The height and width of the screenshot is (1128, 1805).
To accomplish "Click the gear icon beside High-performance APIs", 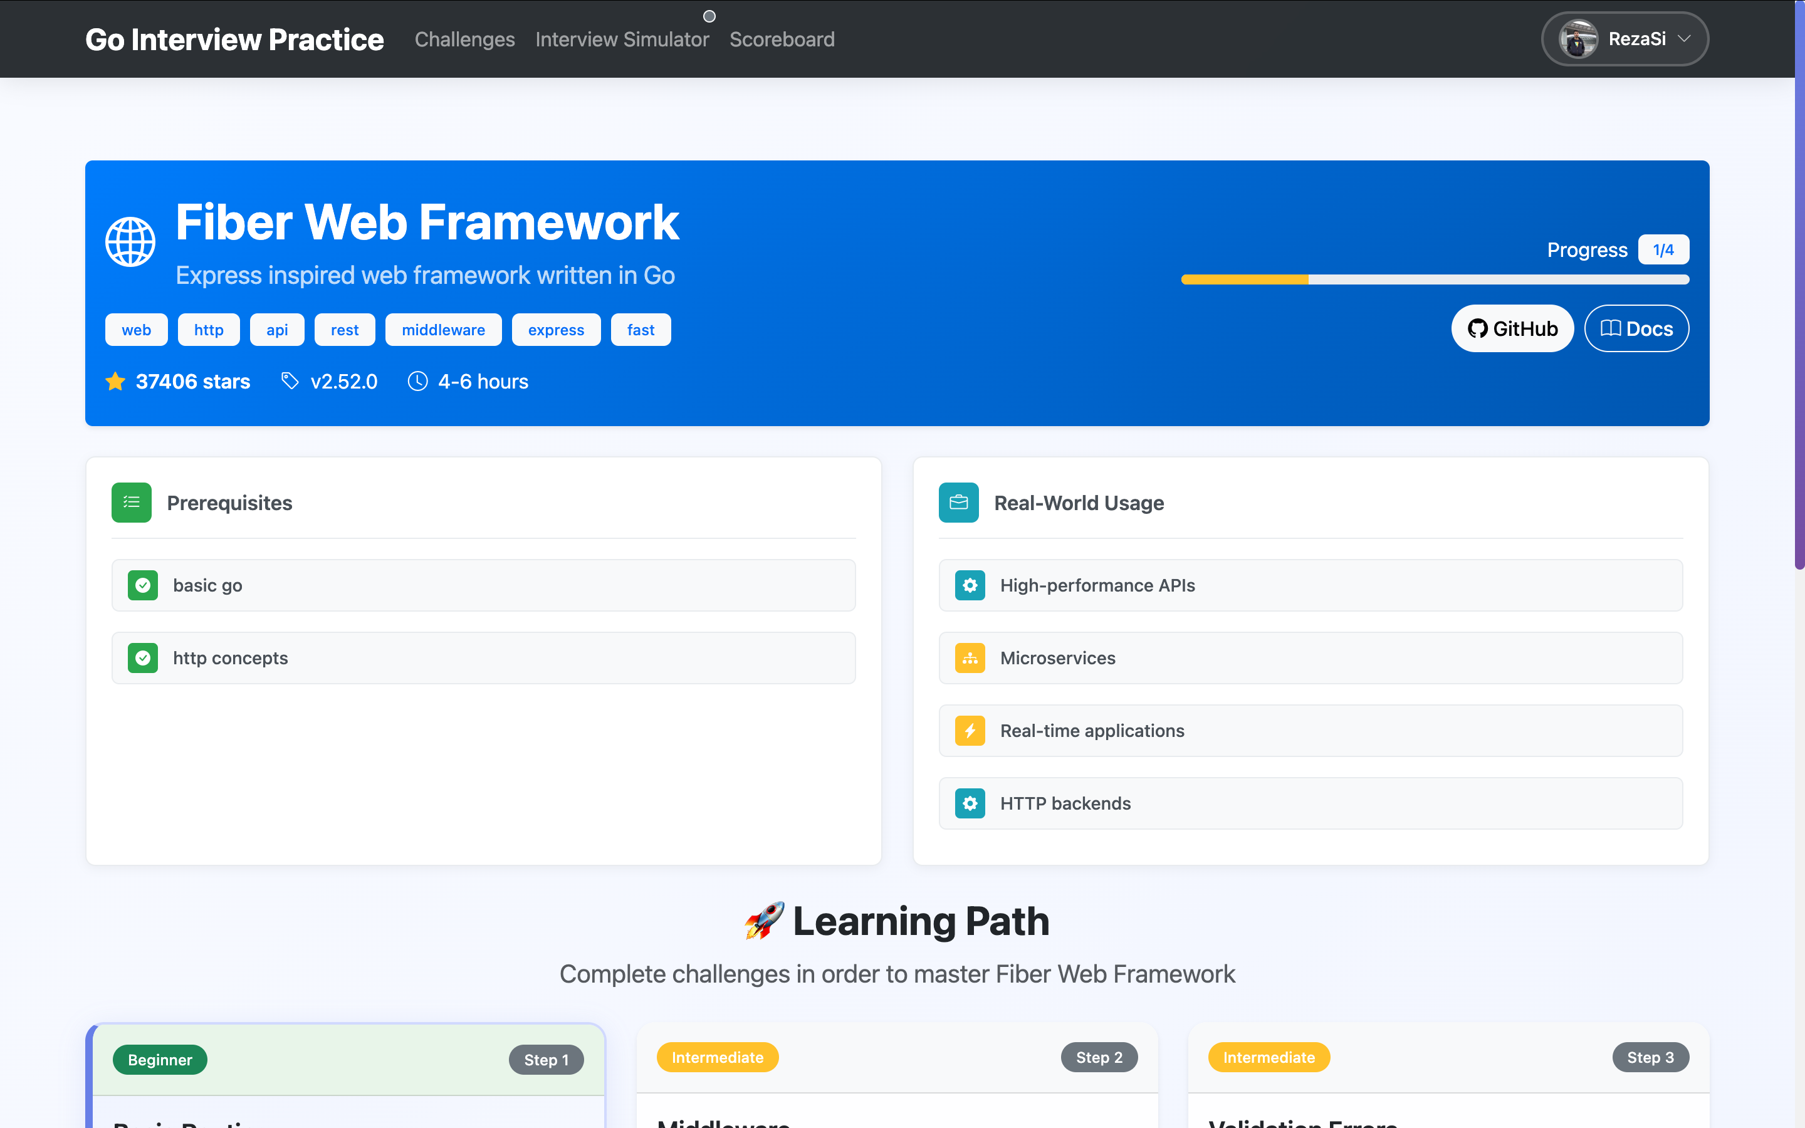I will pos(970,586).
